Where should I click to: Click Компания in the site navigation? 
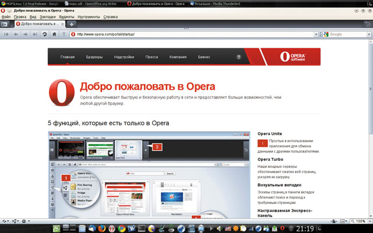pyautogui.click(x=178, y=57)
